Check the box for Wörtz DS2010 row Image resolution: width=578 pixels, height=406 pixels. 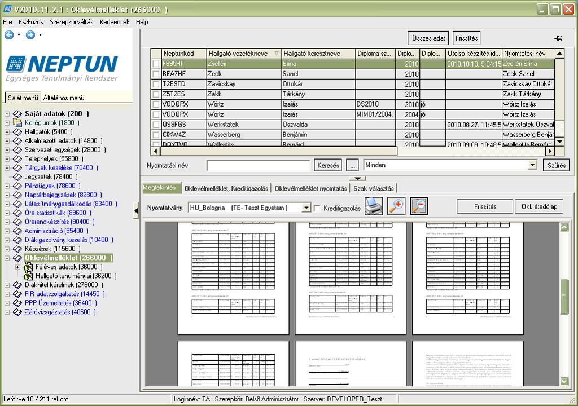(x=156, y=104)
